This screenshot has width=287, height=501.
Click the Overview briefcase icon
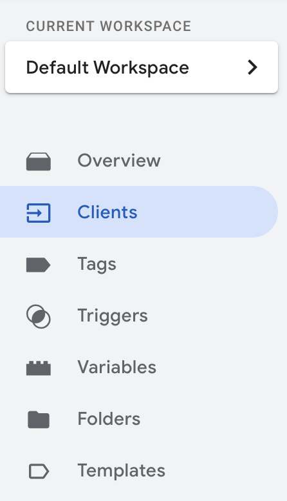tap(38, 161)
